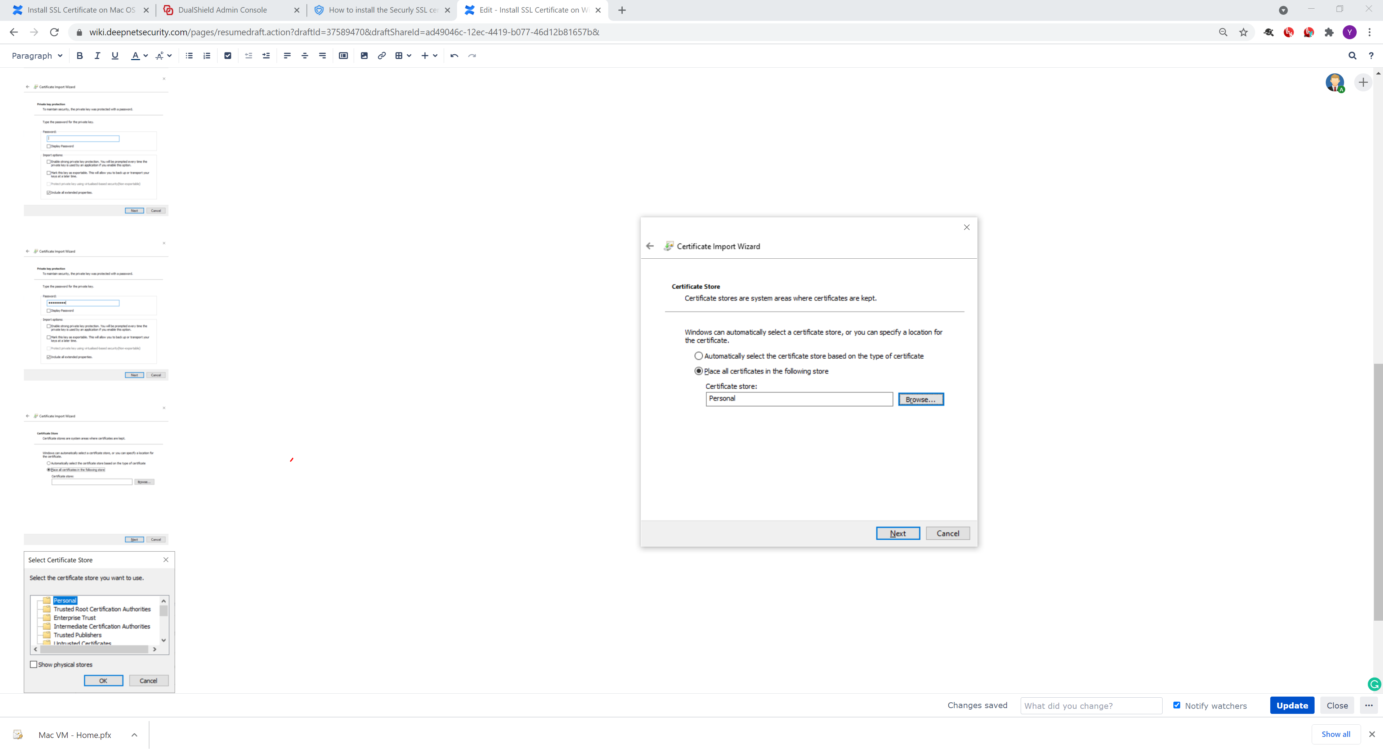The height and width of the screenshot is (752, 1383).
Task: Select Automatically select the certificate store radio
Action: pos(698,355)
